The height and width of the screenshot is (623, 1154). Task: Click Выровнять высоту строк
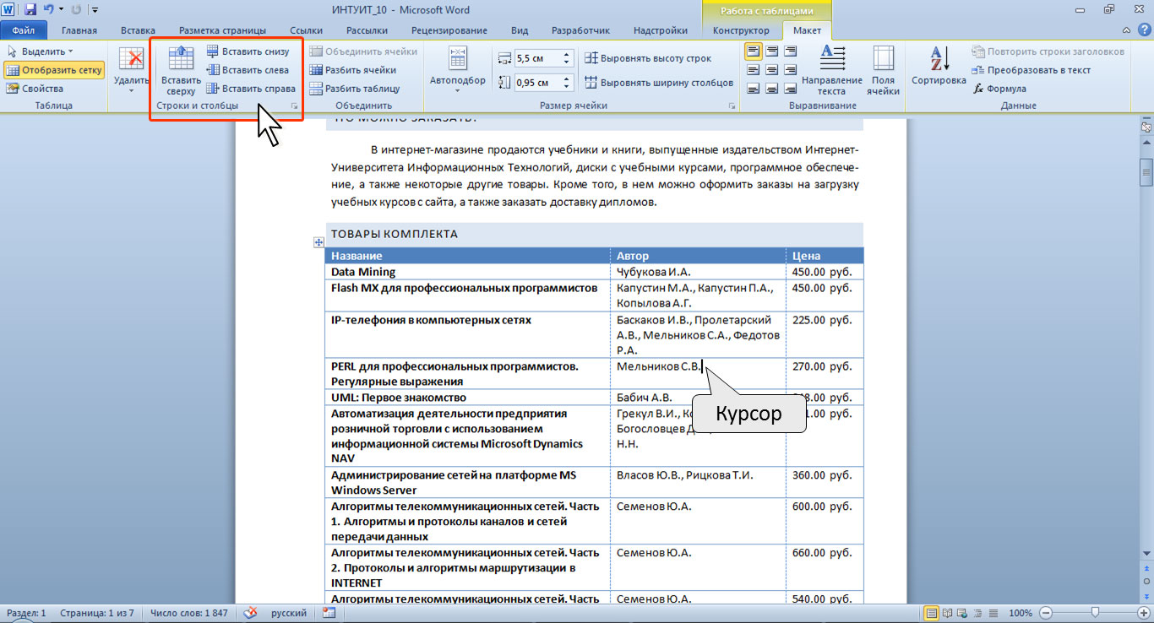[x=648, y=58]
